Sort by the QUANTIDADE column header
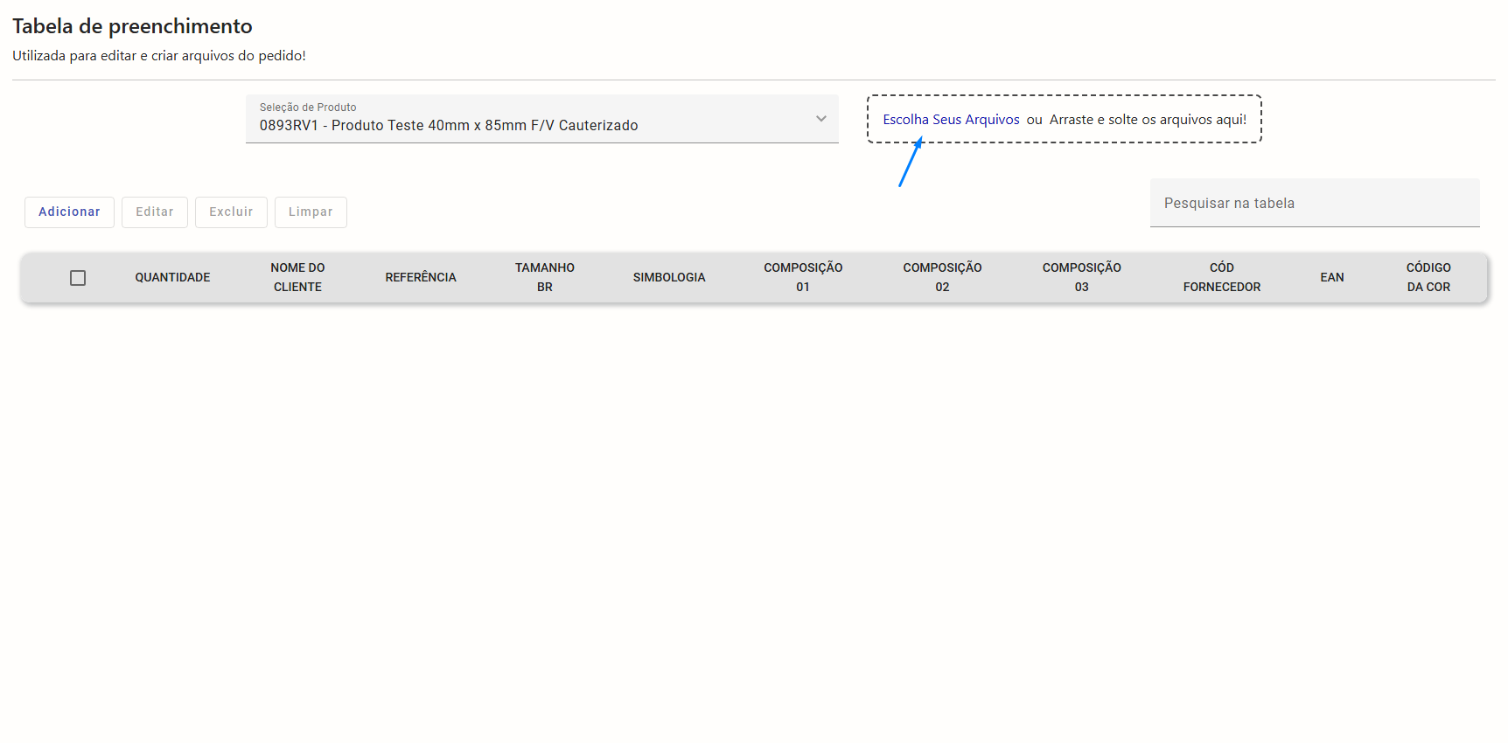The width and height of the screenshot is (1508, 743). tap(172, 278)
